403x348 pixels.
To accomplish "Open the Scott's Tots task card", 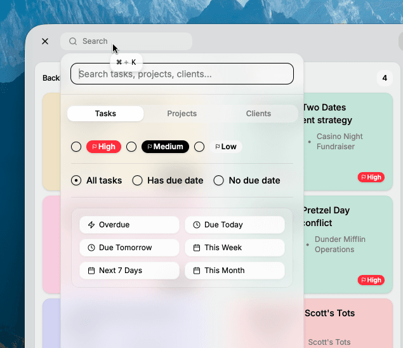I will [x=348, y=323].
